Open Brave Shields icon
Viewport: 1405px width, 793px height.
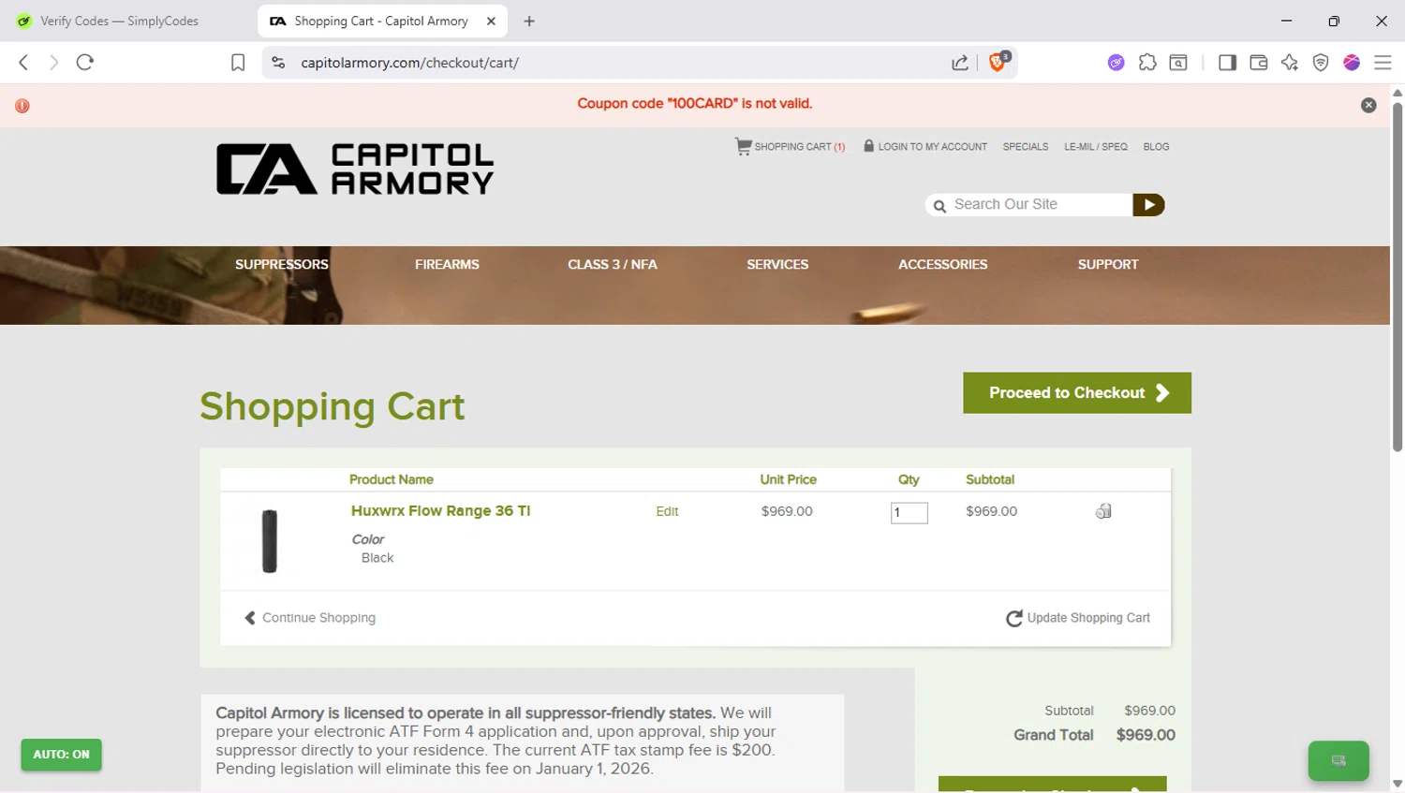click(998, 62)
